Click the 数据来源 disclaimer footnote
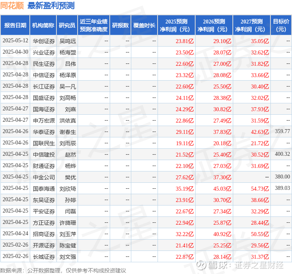 (63, 270)
